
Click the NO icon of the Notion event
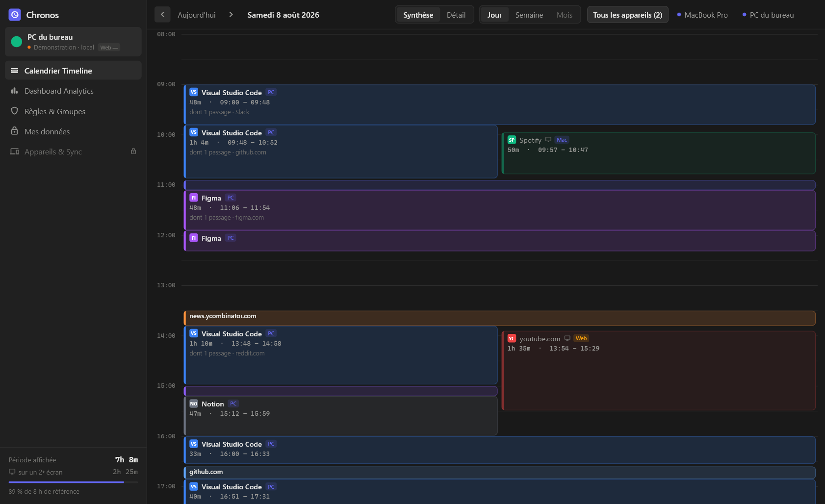pyautogui.click(x=194, y=403)
